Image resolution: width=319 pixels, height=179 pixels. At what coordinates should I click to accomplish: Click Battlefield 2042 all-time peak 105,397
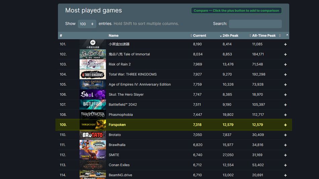tap(258, 105)
